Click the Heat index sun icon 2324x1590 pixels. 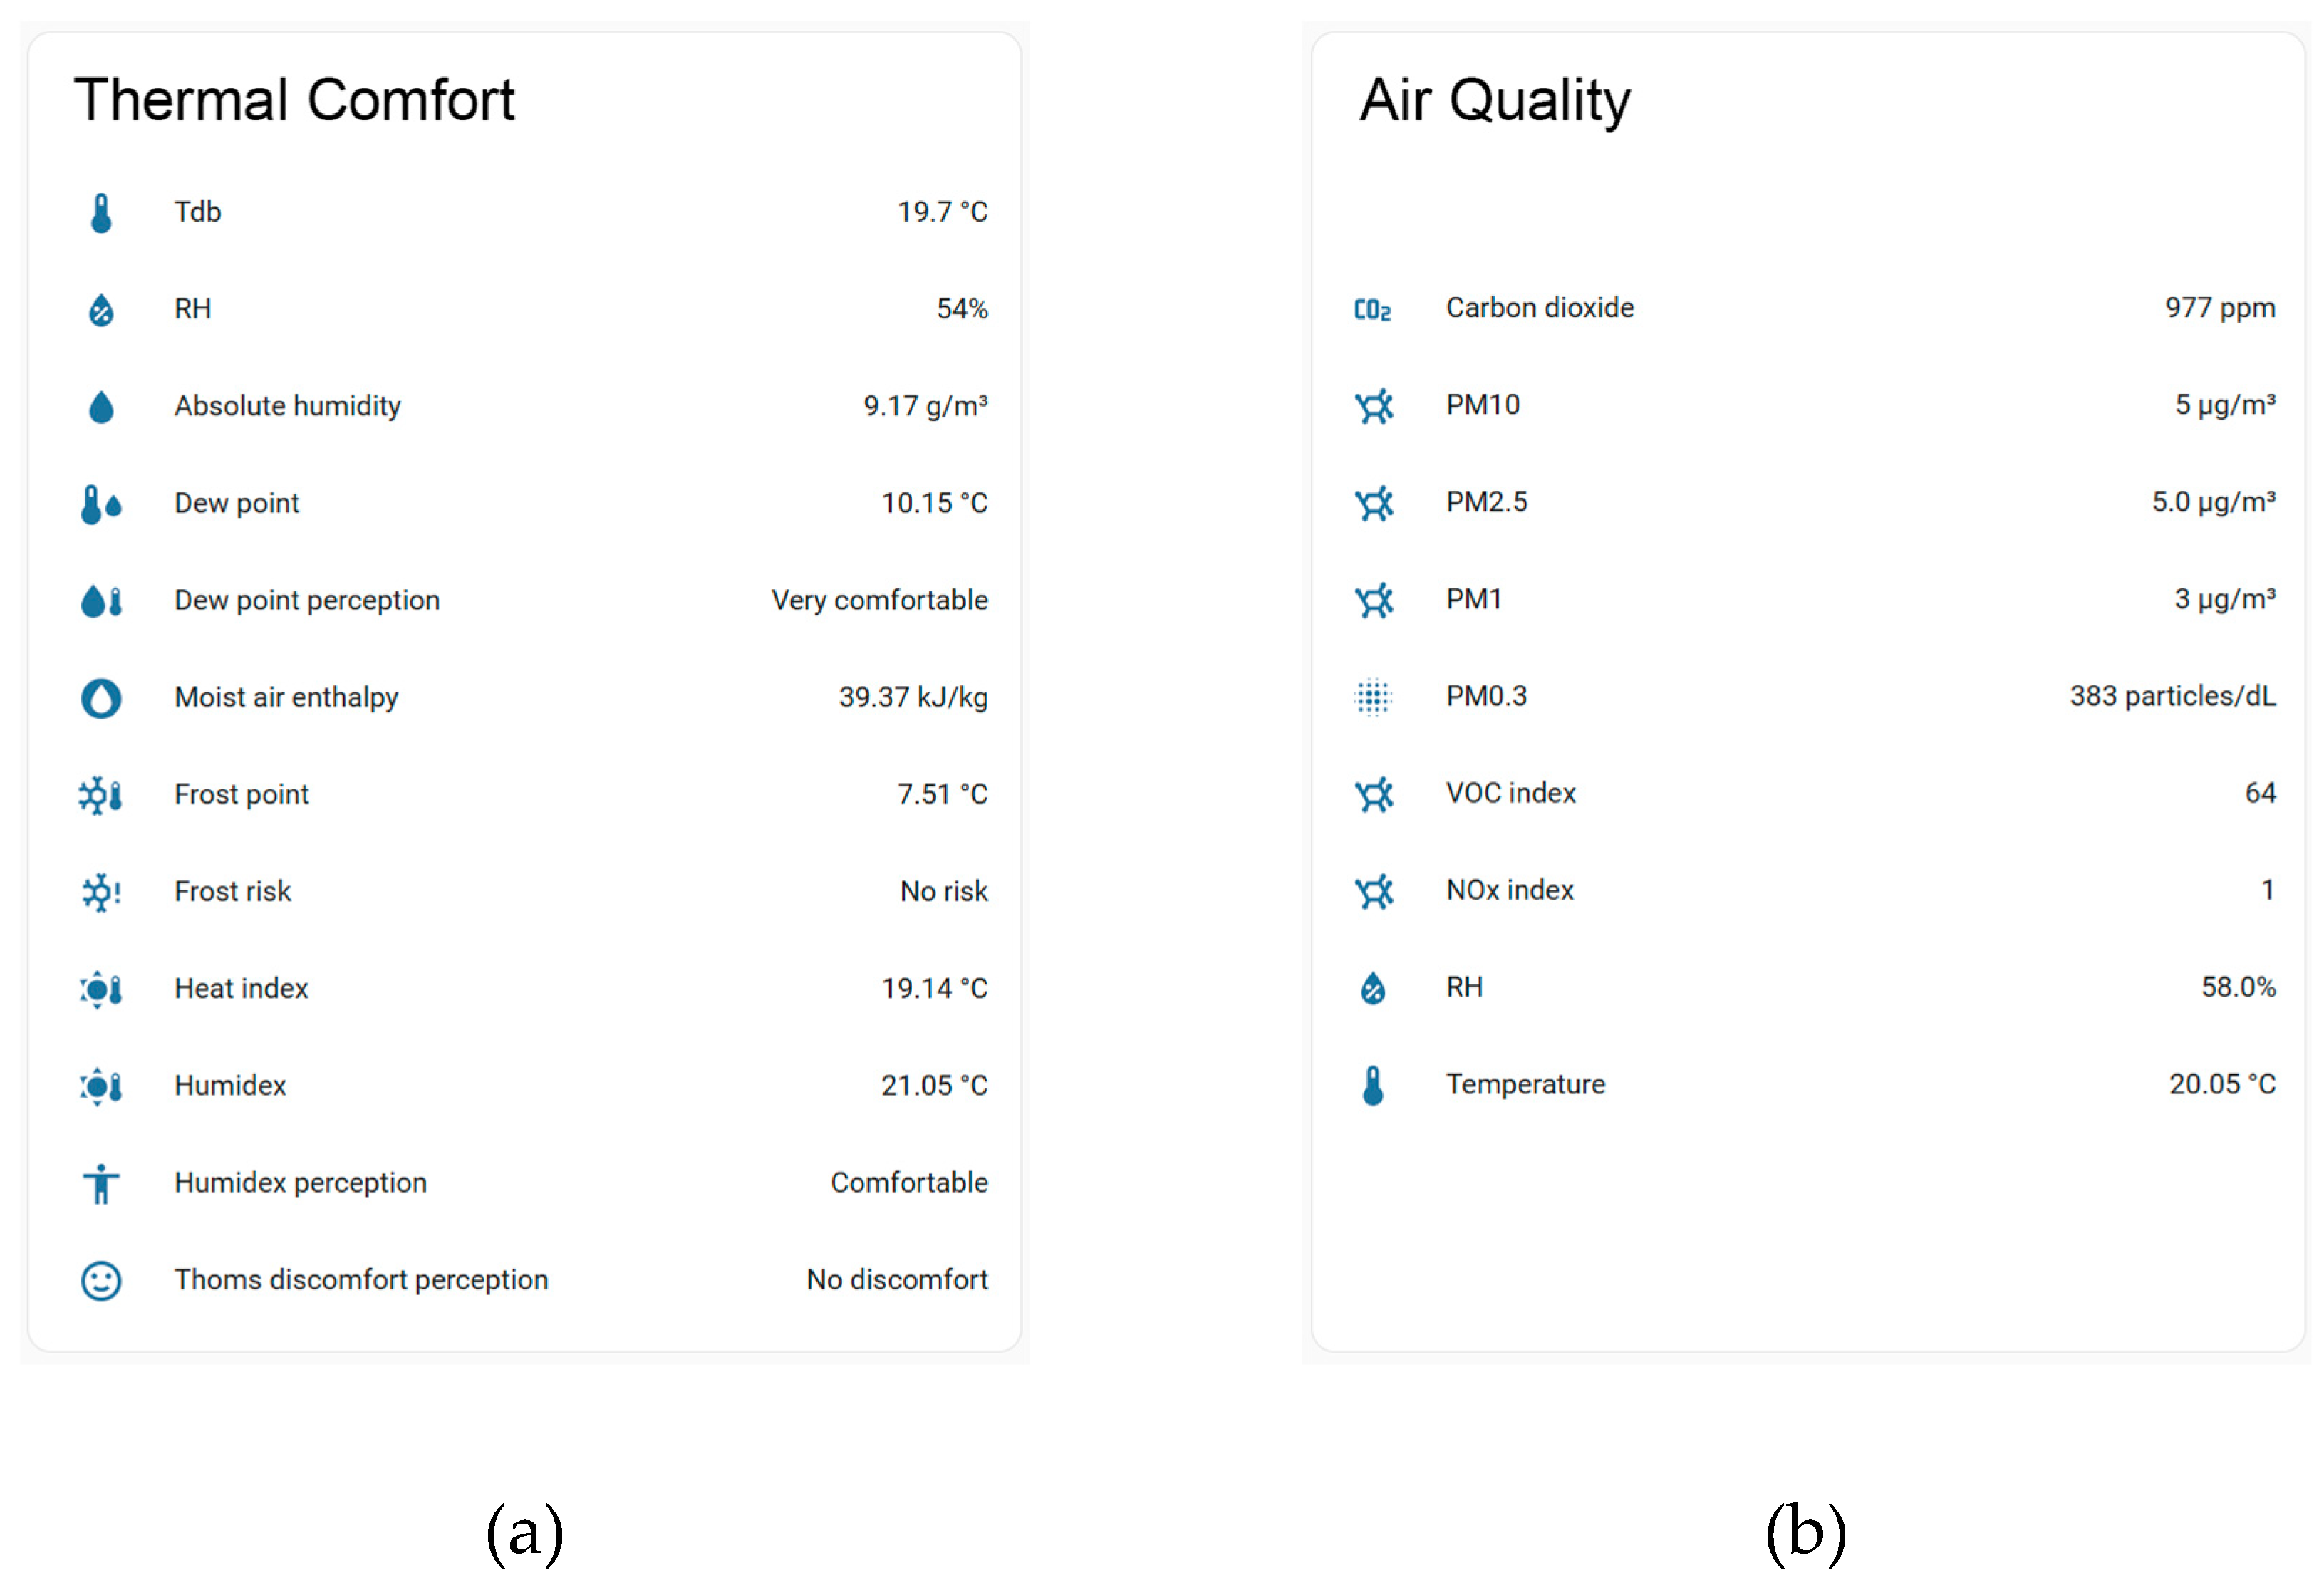(100, 989)
